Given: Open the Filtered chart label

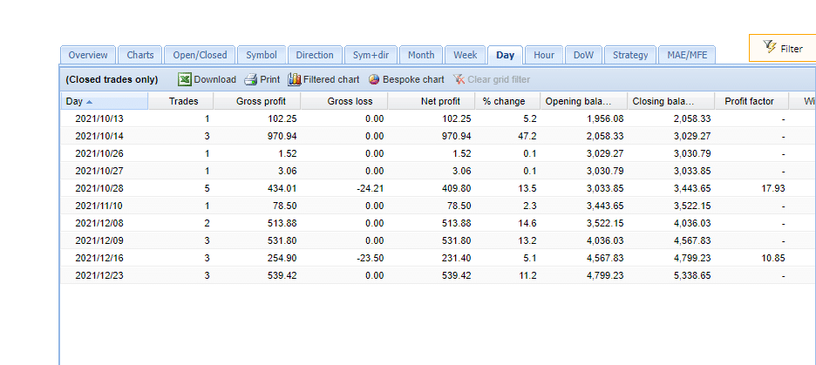Looking at the screenshot, I should [331, 79].
